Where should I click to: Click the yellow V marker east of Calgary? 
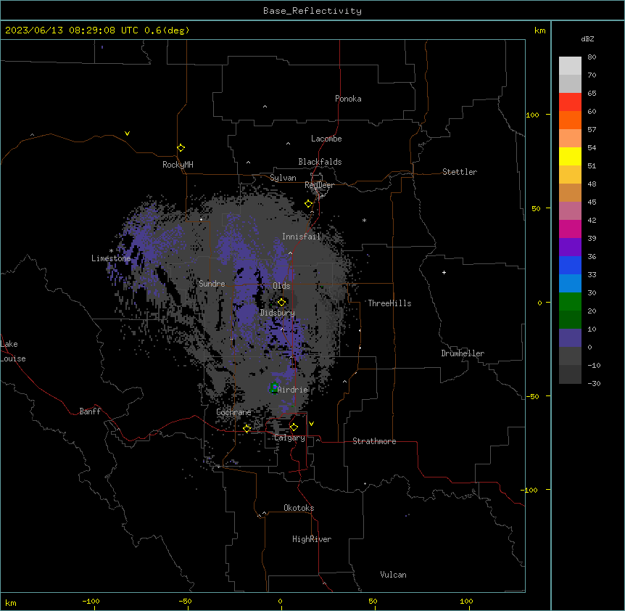pyautogui.click(x=311, y=424)
